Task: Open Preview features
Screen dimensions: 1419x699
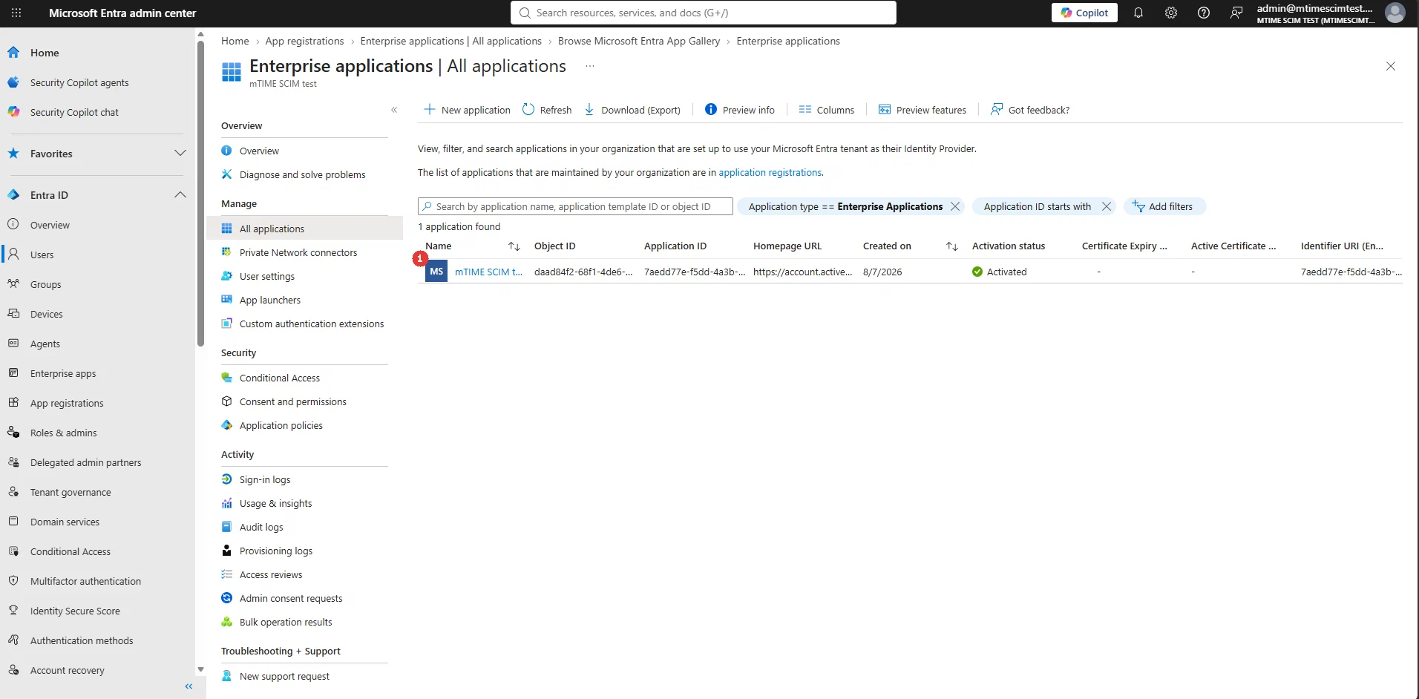Action: (x=922, y=110)
